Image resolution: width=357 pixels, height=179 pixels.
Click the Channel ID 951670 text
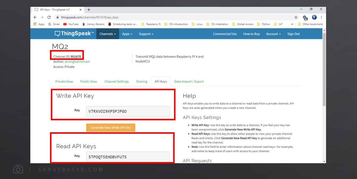[67, 57]
